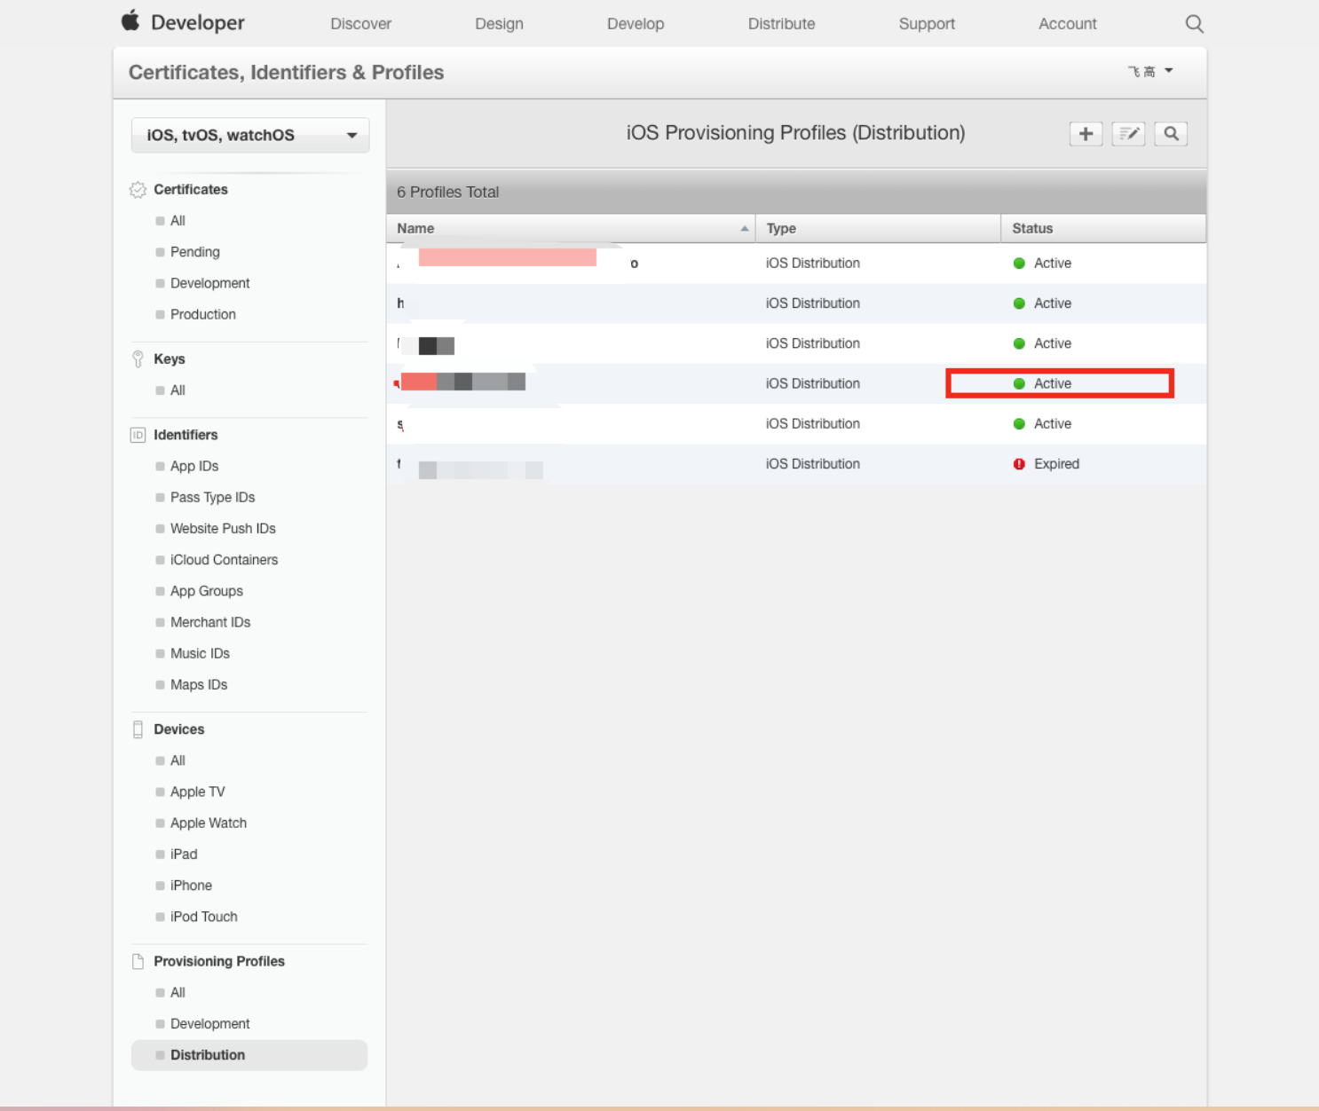Open Website Push IDs in sidebar
1319x1111 pixels.
223,529
